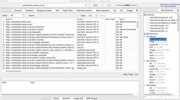Open the Images tab

[130, 11]
